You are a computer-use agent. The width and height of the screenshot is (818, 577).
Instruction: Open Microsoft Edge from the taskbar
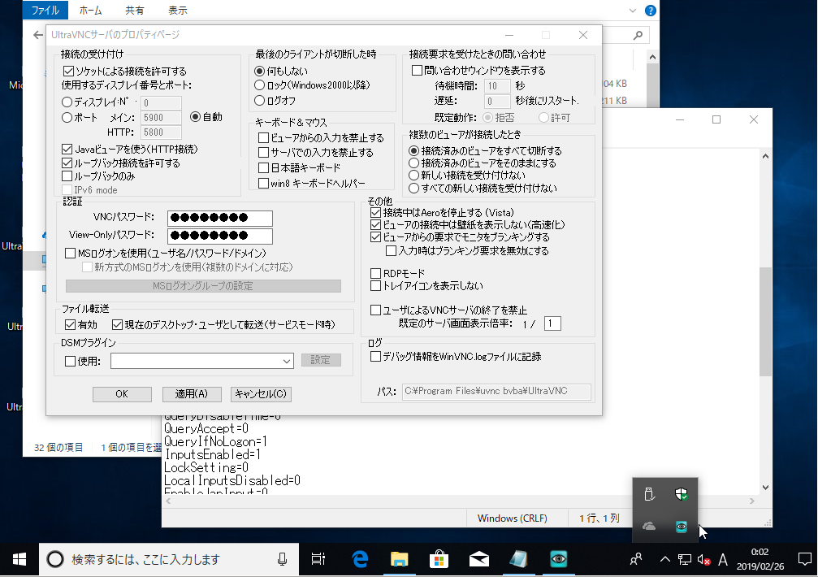pyautogui.click(x=360, y=559)
